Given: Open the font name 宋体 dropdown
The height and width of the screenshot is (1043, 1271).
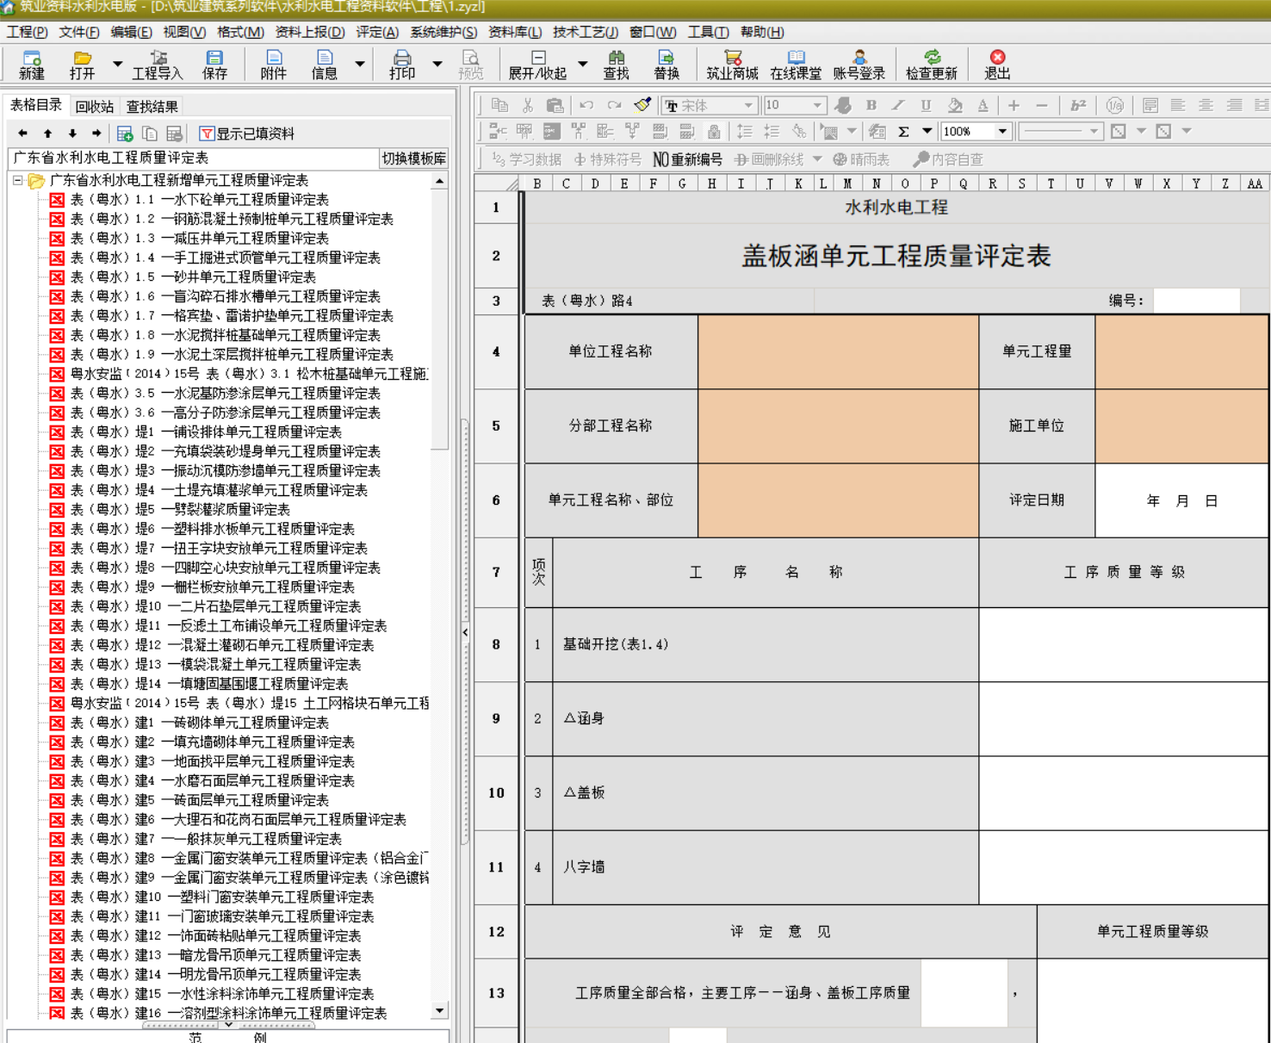Looking at the screenshot, I should click(748, 105).
